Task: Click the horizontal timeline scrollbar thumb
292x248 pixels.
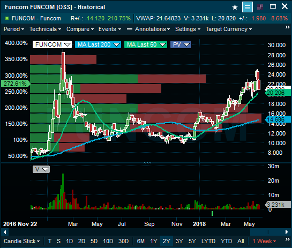Action: click(x=267, y=232)
